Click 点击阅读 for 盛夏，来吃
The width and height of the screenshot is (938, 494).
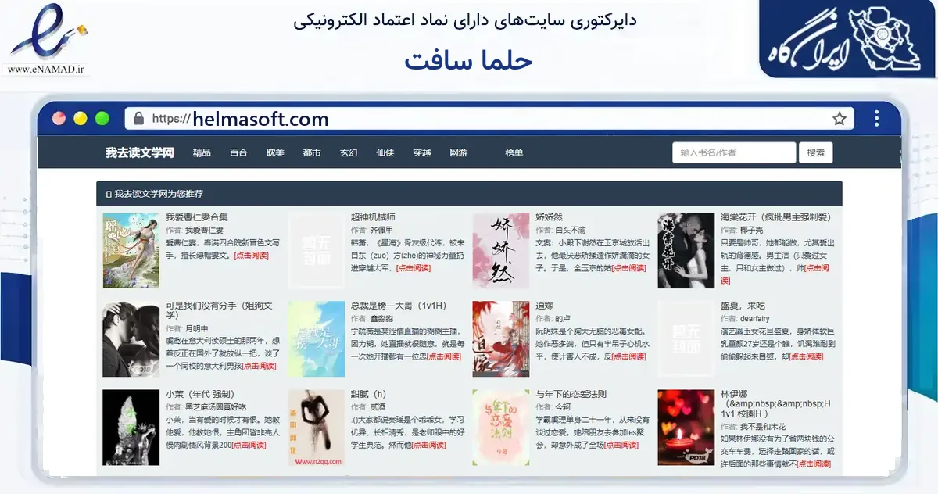(805, 356)
